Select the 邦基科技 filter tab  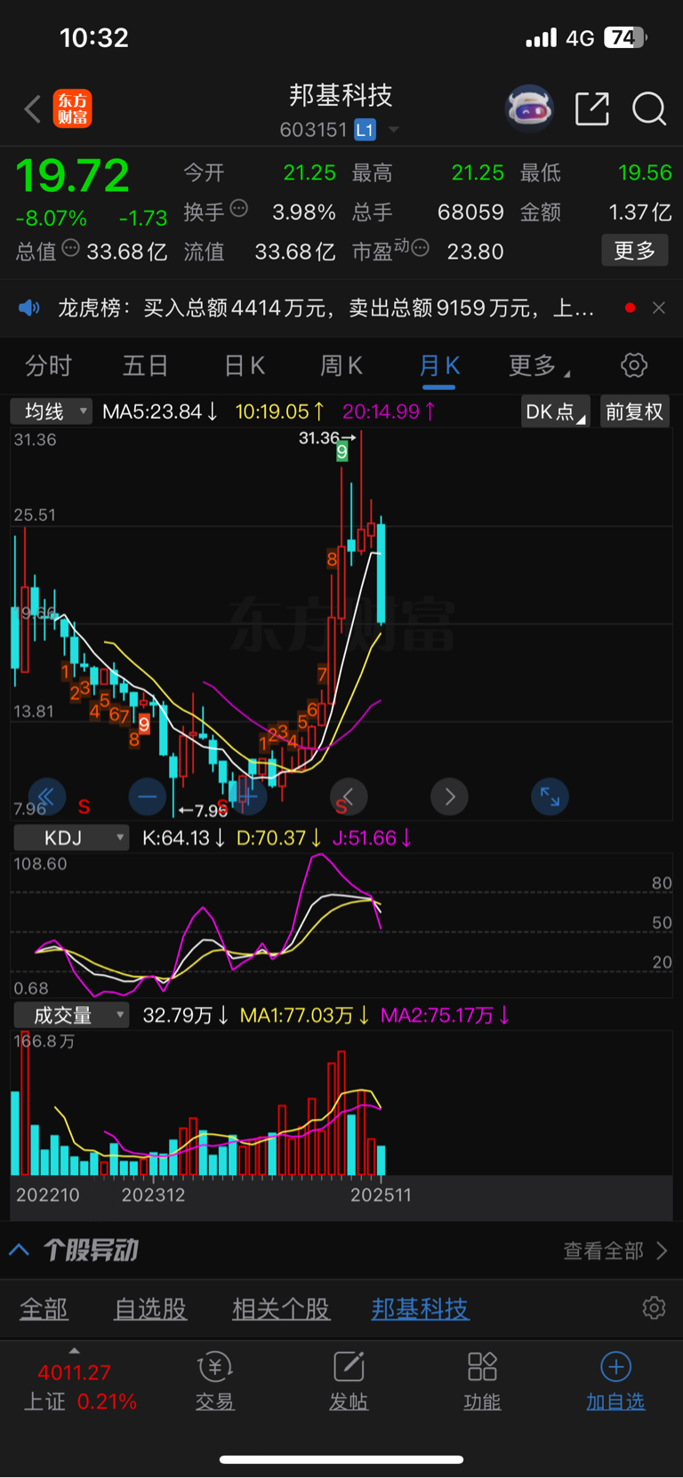(420, 1309)
